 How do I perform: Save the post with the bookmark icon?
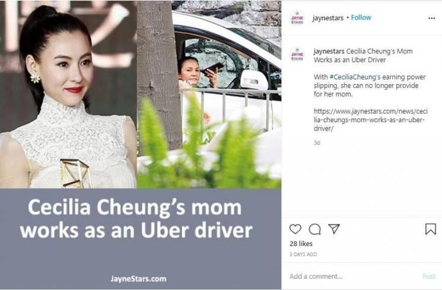(x=431, y=229)
